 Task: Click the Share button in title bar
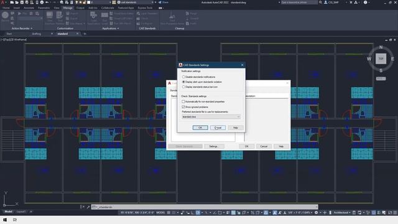point(163,2)
